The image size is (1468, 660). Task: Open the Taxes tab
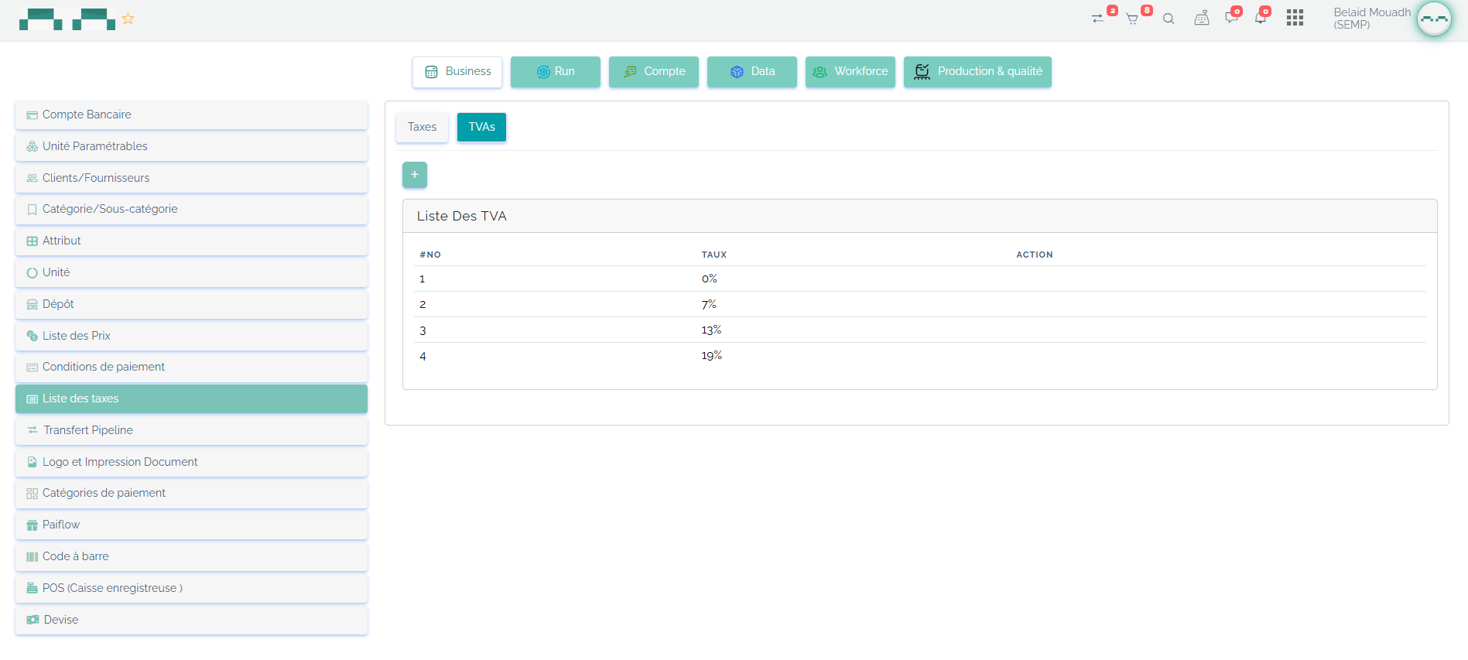(422, 127)
